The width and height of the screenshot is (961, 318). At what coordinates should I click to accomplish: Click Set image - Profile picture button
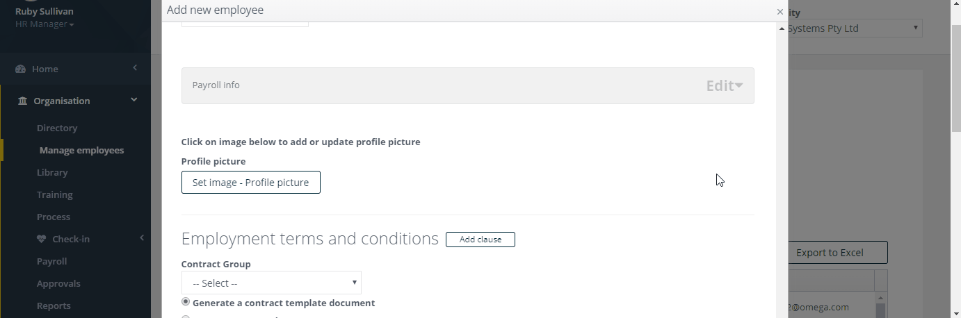pyautogui.click(x=251, y=183)
